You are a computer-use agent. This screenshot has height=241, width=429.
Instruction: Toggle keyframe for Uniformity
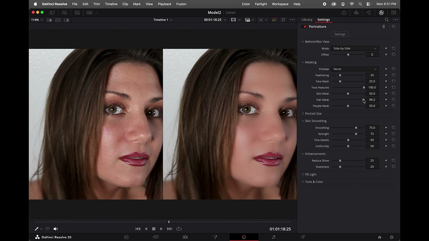pos(386,146)
